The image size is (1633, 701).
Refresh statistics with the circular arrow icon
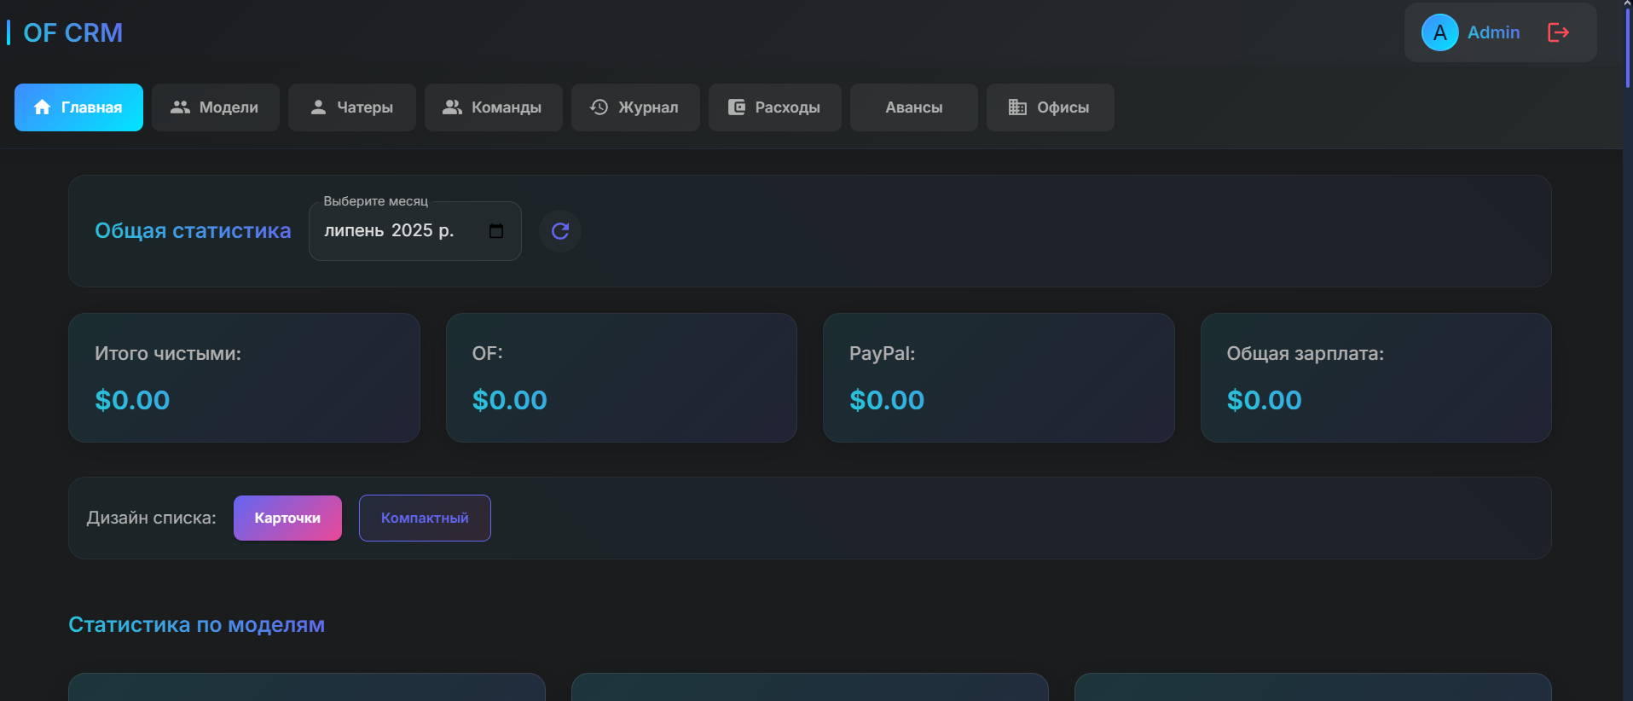(560, 231)
